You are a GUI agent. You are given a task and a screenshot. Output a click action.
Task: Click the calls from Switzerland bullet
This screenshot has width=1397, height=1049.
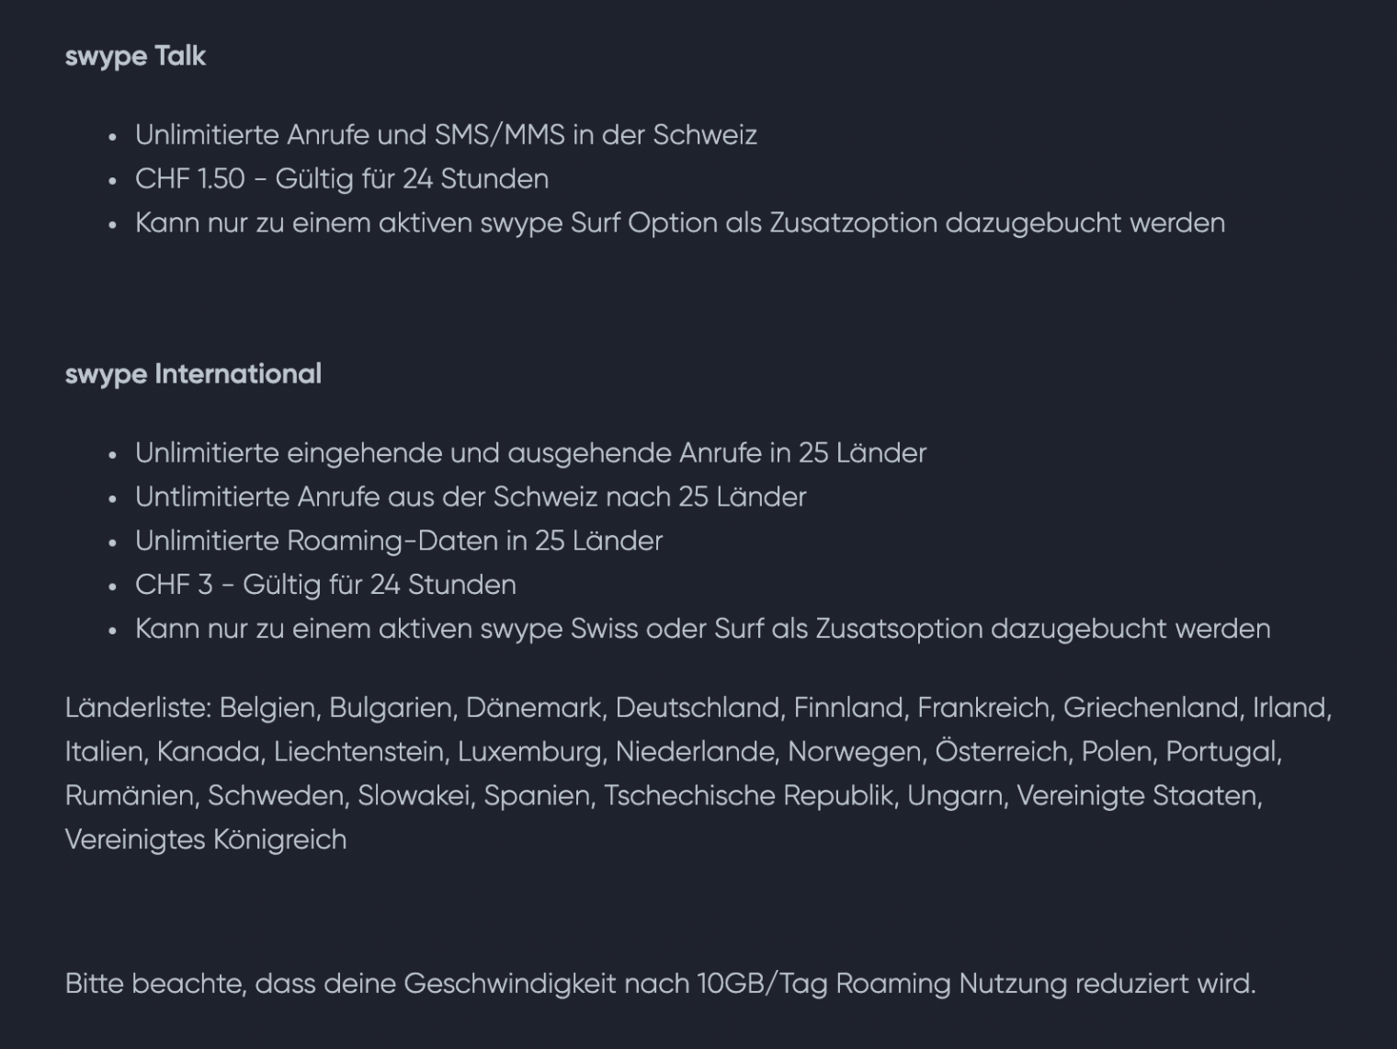tap(470, 497)
